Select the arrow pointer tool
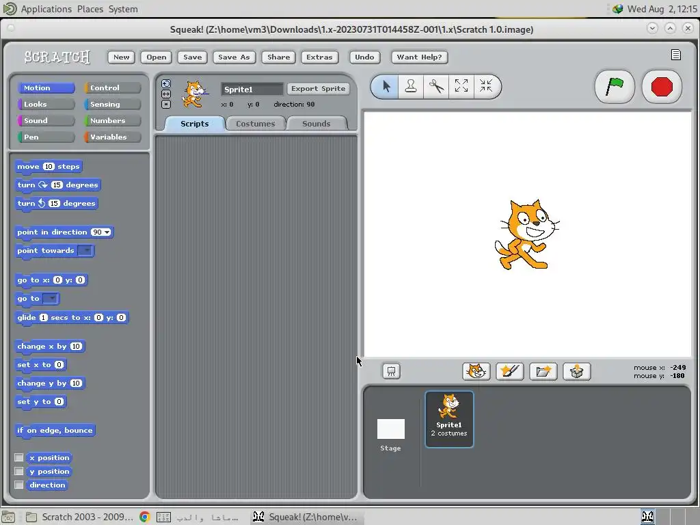The height and width of the screenshot is (525, 700). (386, 85)
